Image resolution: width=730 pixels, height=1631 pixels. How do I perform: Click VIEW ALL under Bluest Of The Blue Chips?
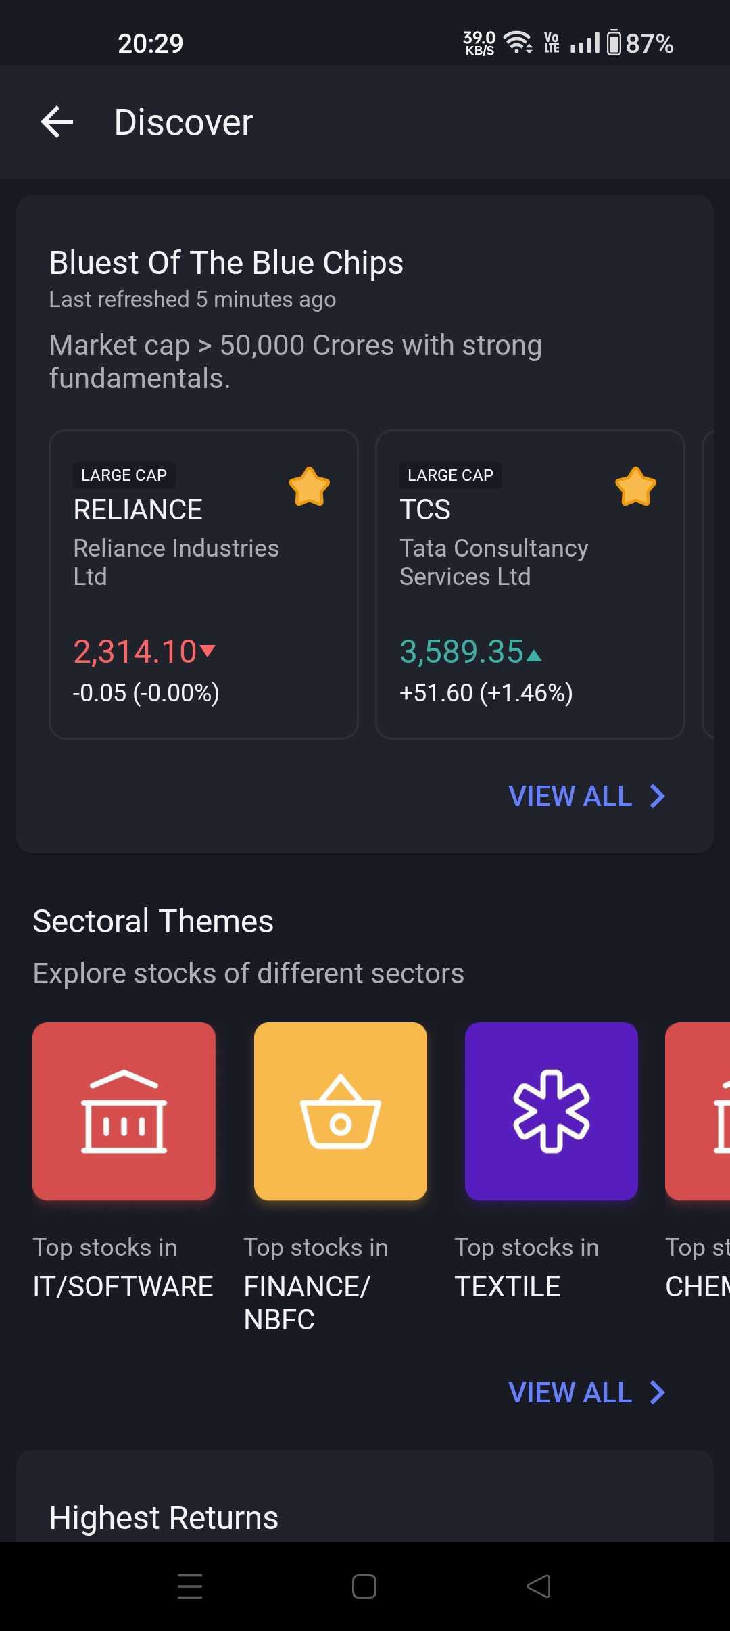(570, 797)
